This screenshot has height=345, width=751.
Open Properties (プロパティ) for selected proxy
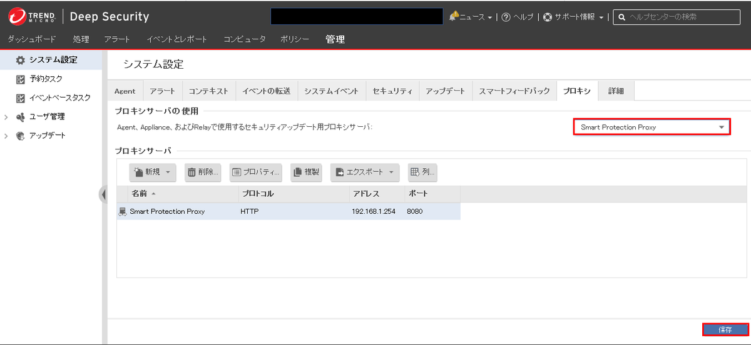(x=255, y=172)
